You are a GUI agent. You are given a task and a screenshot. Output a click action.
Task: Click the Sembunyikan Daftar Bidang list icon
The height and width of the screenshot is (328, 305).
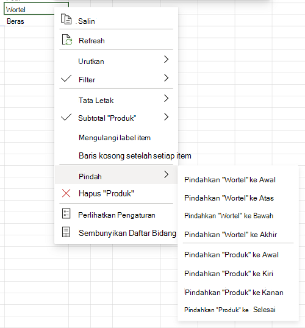[x=66, y=232]
